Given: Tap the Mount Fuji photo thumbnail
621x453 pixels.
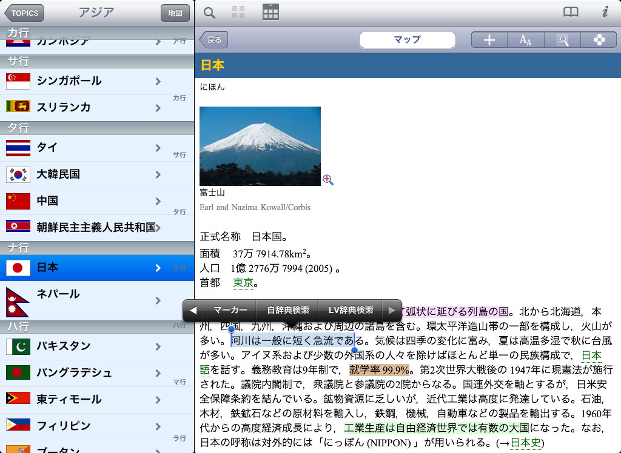Looking at the screenshot, I should tap(260, 146).
